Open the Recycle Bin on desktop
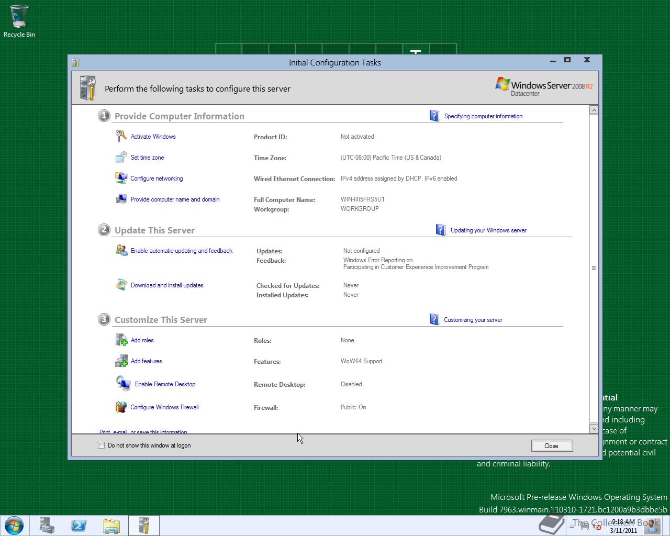 (x=19, y=21)
